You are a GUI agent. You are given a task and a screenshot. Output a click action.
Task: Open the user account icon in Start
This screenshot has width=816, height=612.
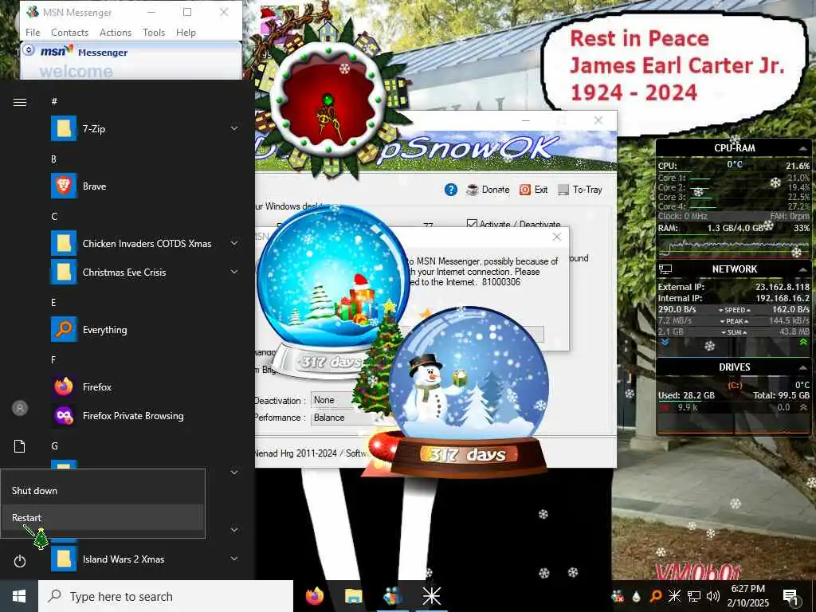20,408
